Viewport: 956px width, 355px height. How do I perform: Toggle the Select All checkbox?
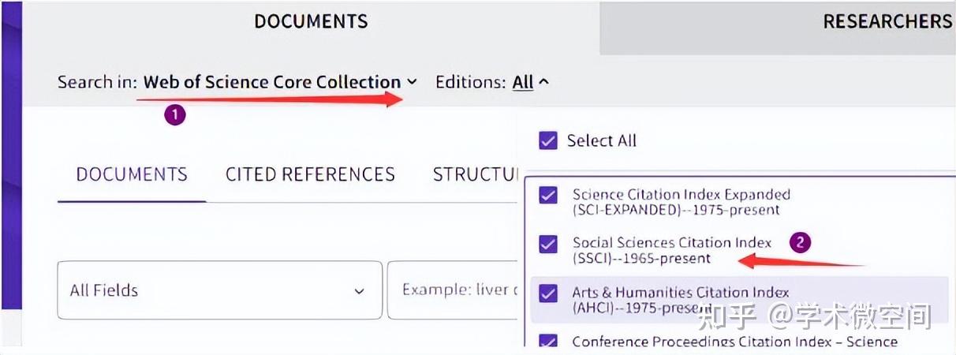point(547,140)
